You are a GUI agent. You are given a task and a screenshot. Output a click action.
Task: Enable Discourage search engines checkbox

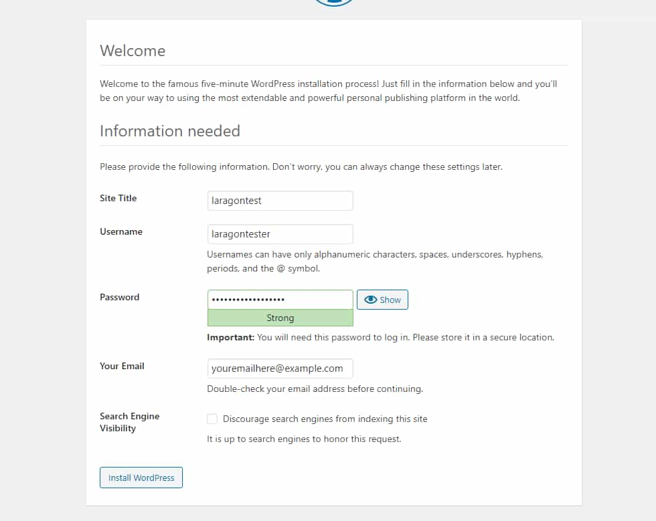pos(212,419)
